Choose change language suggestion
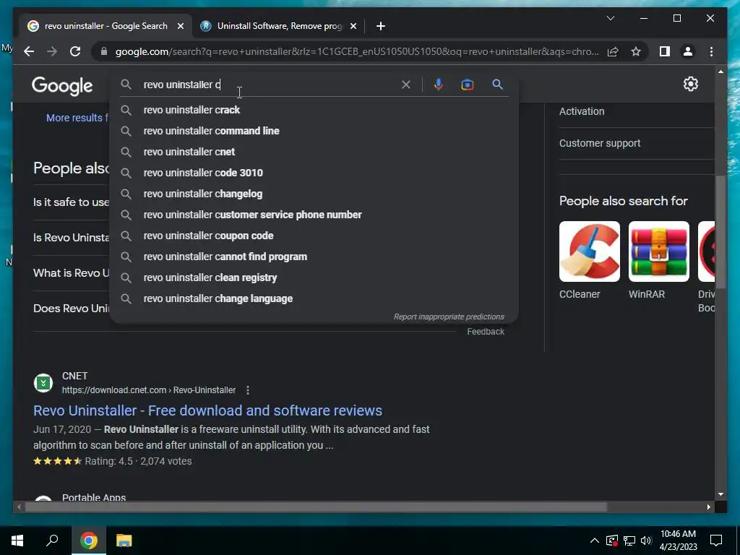Viewport: 740px width, 555px height. pyautogui.click(x=314, y=298)
